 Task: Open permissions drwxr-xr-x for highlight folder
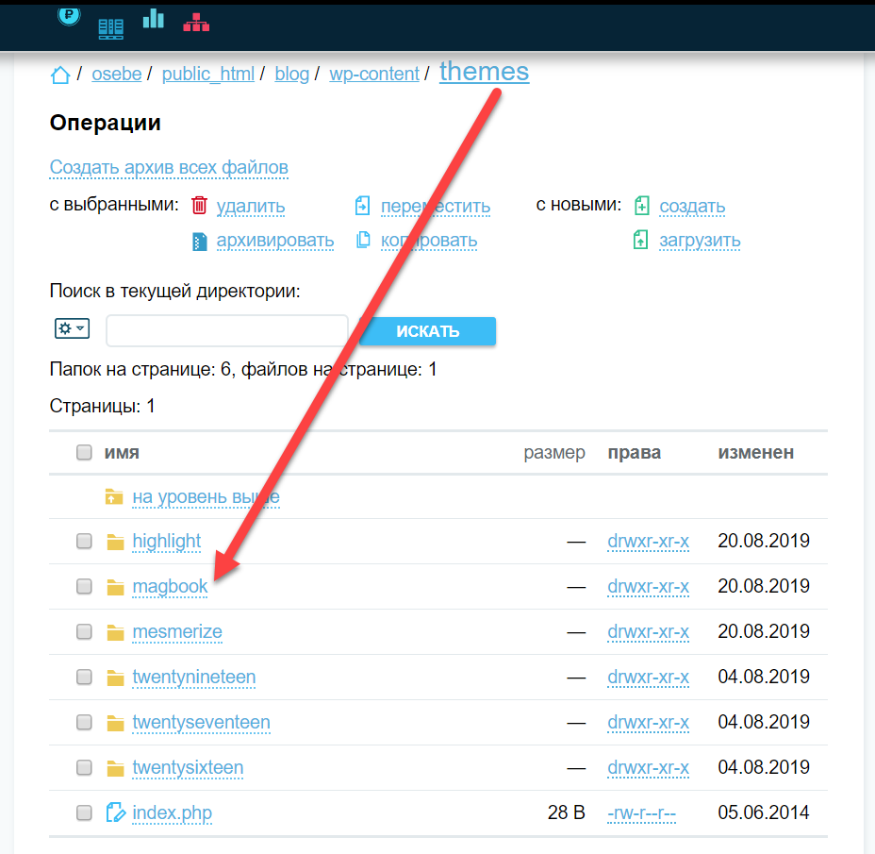pos(648,542)
